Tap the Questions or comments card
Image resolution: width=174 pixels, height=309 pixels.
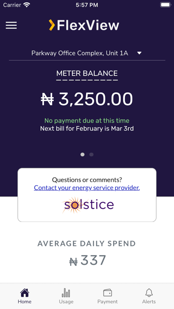pos(87,195)
